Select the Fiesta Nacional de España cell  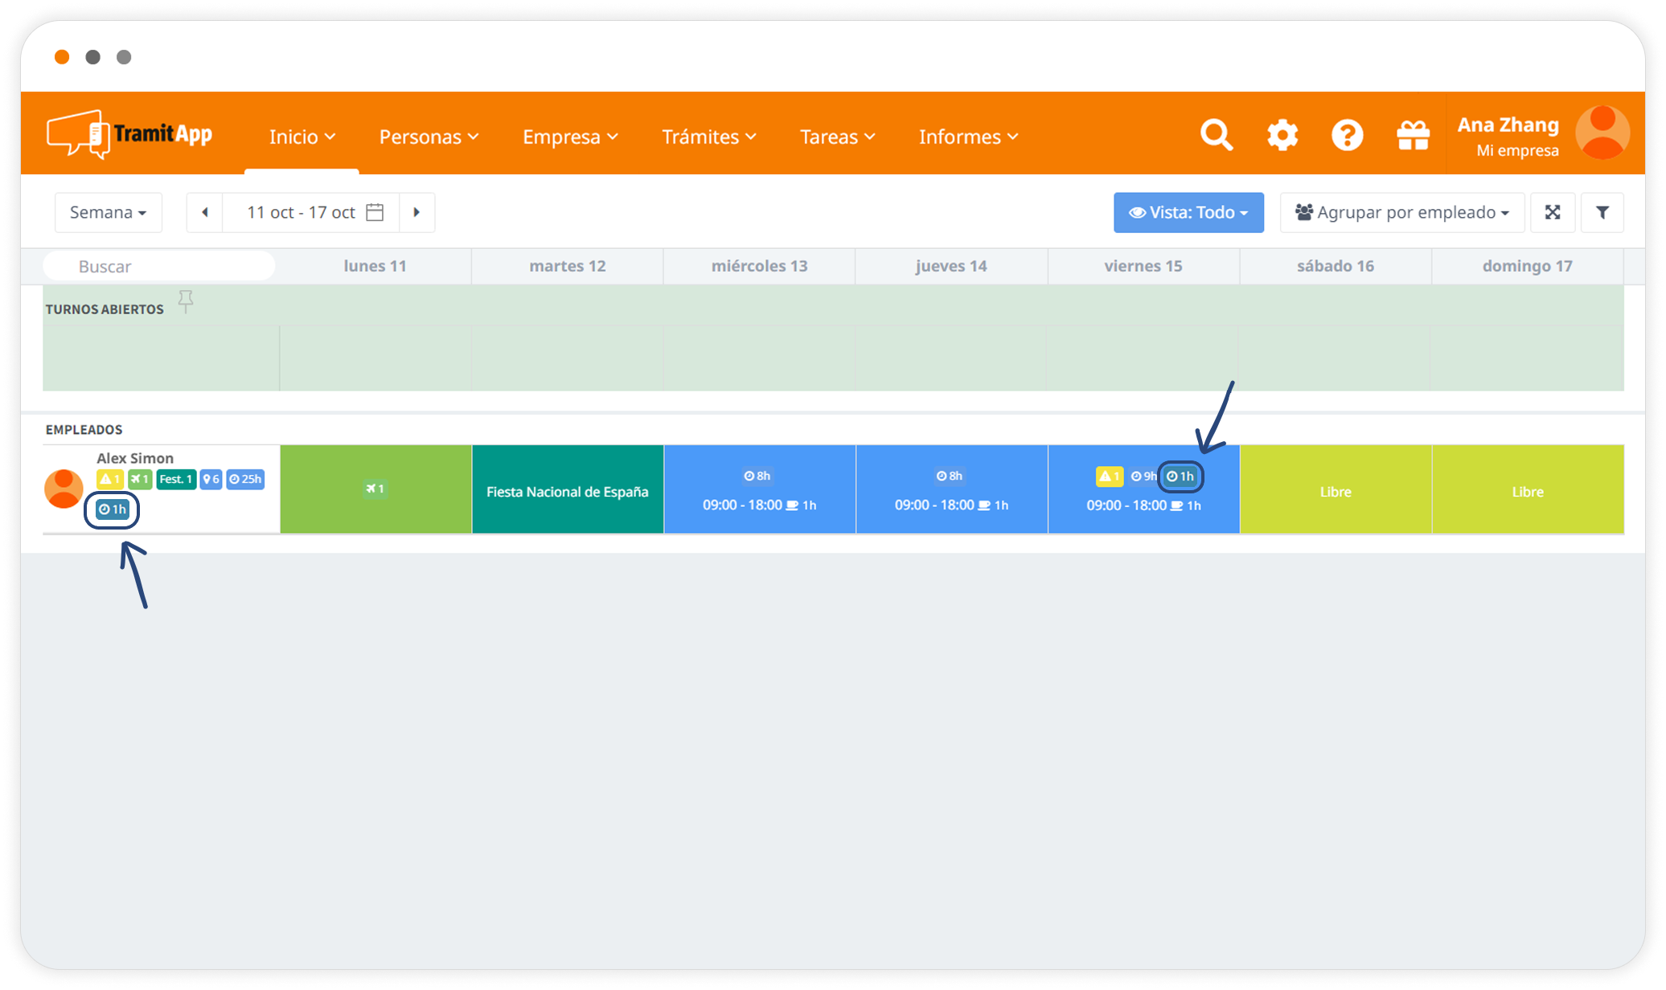point(567,490)
